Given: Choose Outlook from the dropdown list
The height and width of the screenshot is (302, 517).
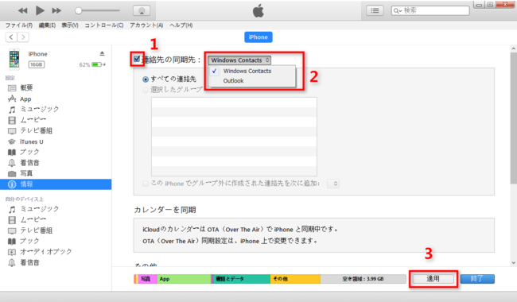Looking at the screenshot, I should 233,81.
